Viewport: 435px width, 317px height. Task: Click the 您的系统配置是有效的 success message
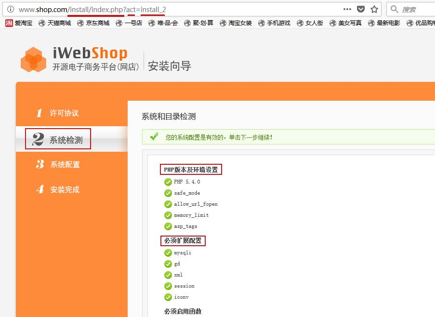click(x=219, y=137)
